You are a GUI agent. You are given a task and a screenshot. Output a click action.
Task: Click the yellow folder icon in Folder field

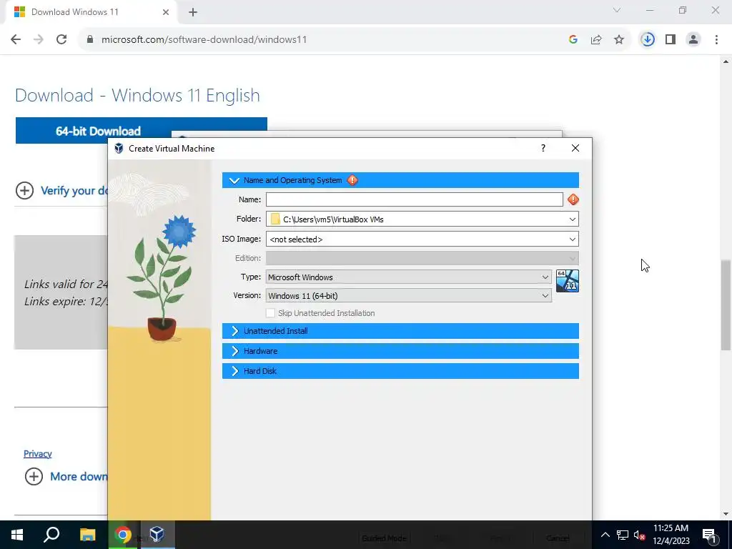[275, 219]
